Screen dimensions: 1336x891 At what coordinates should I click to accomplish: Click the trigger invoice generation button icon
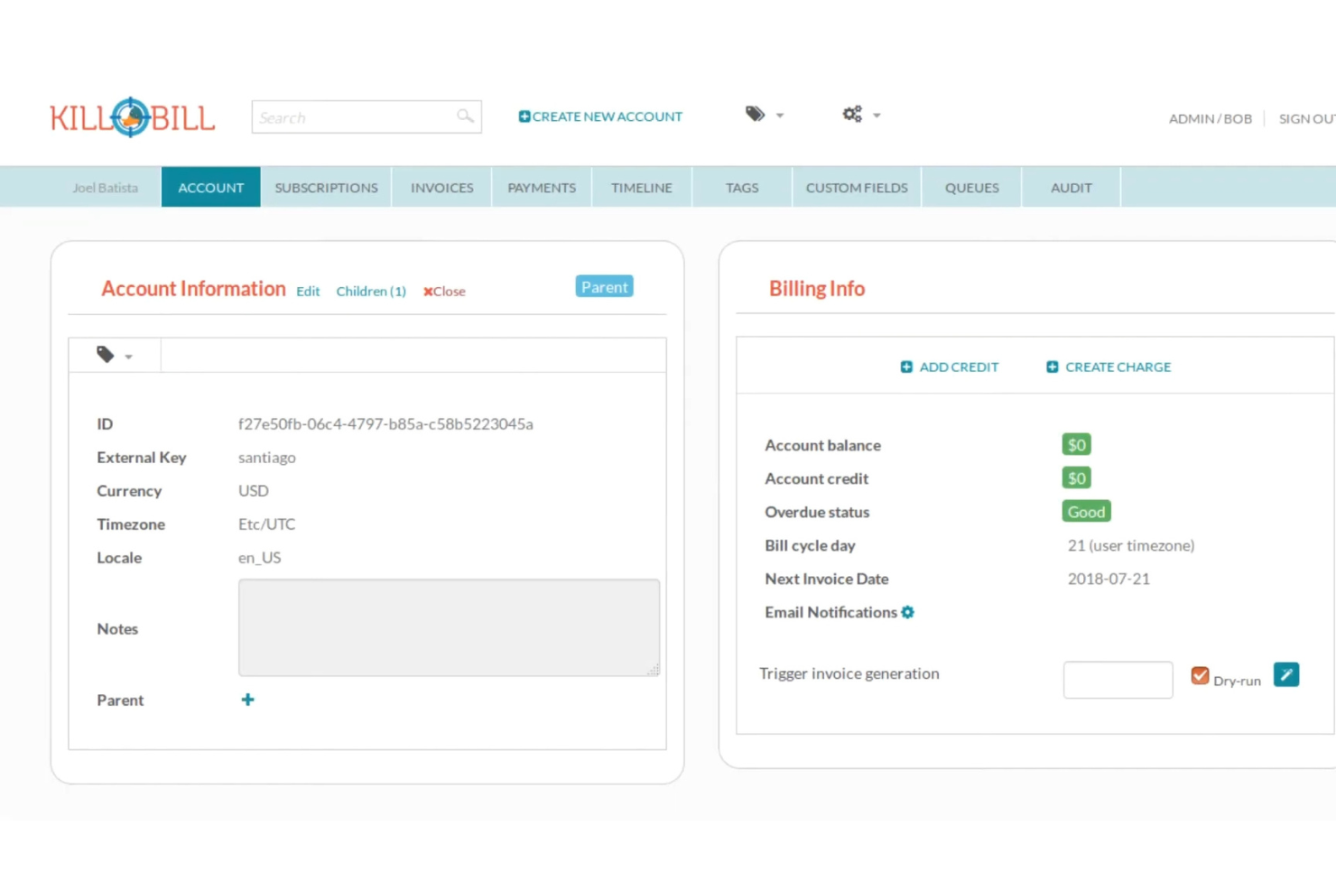coord(1285,675)
